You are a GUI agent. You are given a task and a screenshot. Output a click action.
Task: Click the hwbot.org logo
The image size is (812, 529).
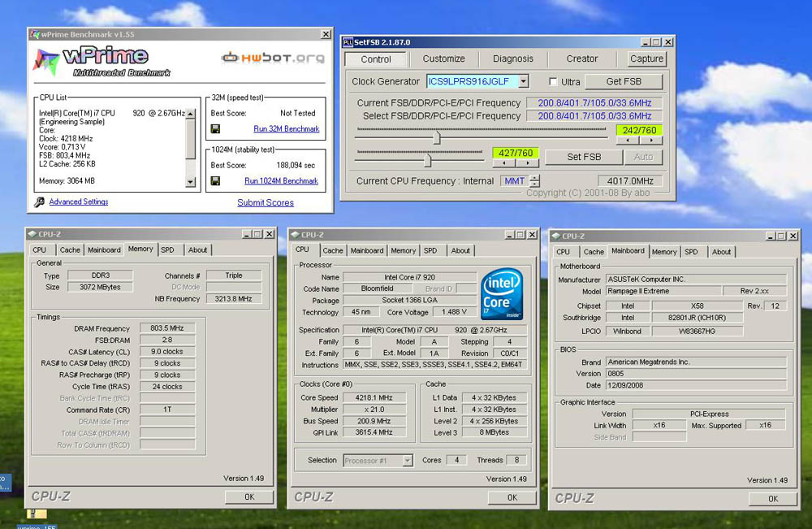(x=274, y=58)
